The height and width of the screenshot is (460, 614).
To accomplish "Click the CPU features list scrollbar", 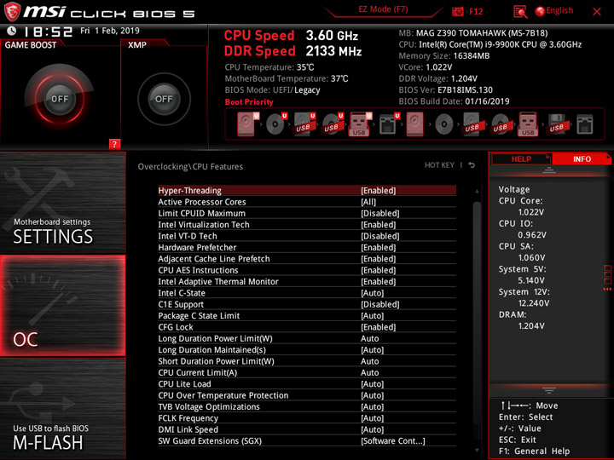I will click(x=477, y=313).
